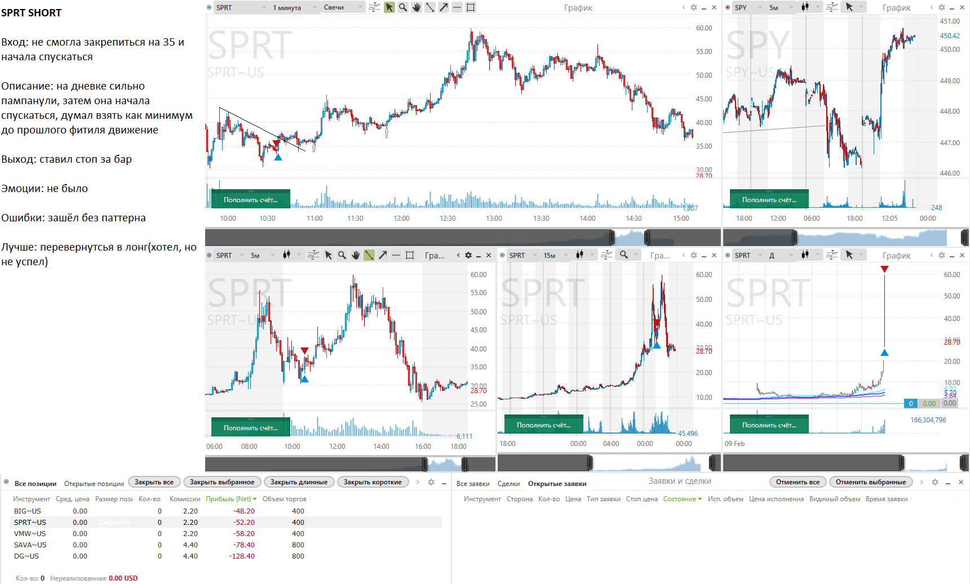Select hand pan tool in 1-minute chart
970x584 pixels.
click(416, 7)
